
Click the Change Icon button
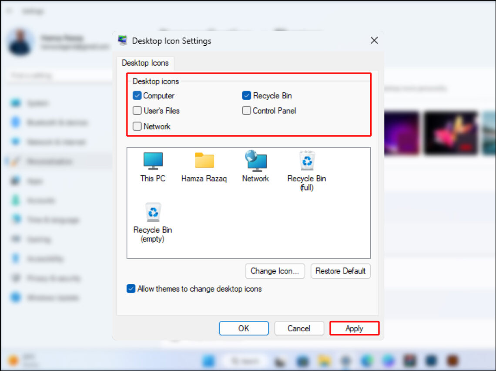click(x=275, y=271)
